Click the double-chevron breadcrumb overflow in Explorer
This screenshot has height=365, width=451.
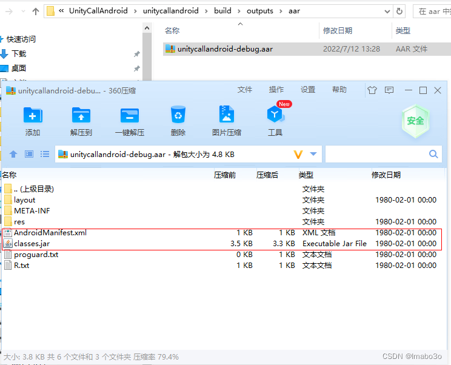[x=61, y=11]
